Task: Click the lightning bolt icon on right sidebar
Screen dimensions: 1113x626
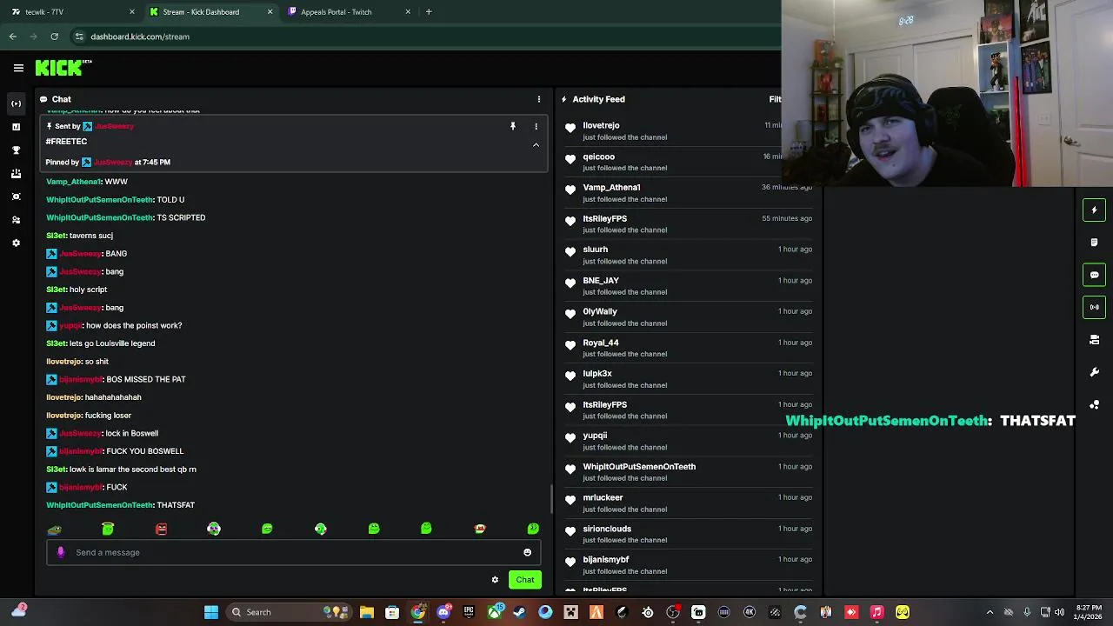Action: [x=1094, y=210]
